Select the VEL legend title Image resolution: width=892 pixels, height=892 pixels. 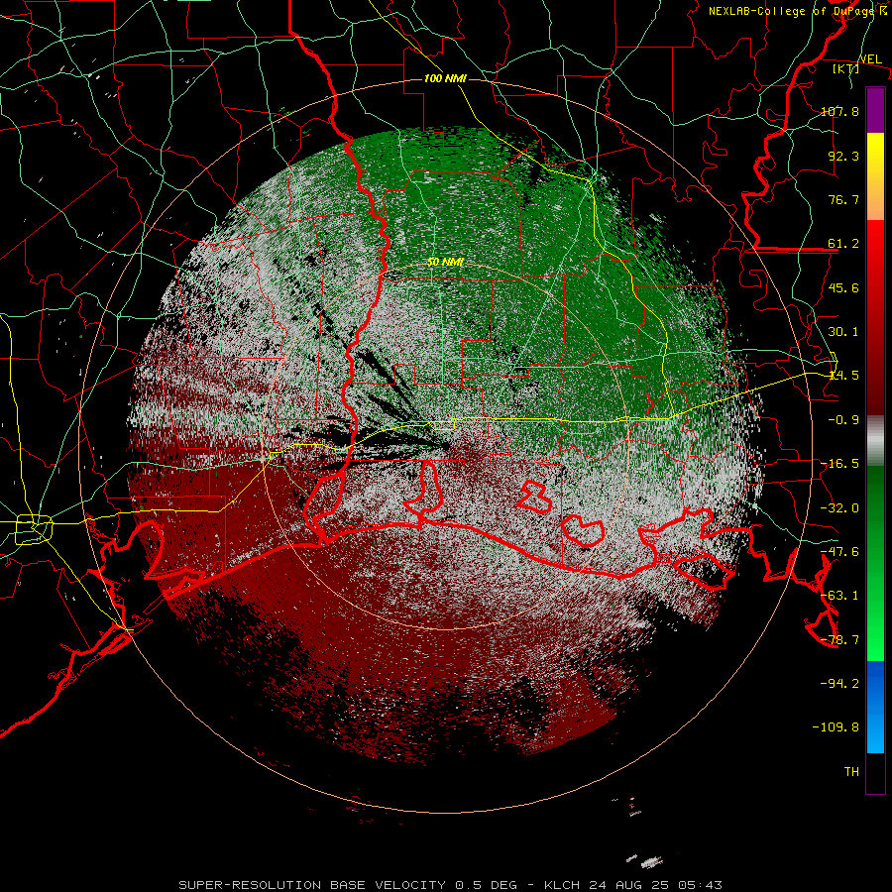[x=870, y=59]
